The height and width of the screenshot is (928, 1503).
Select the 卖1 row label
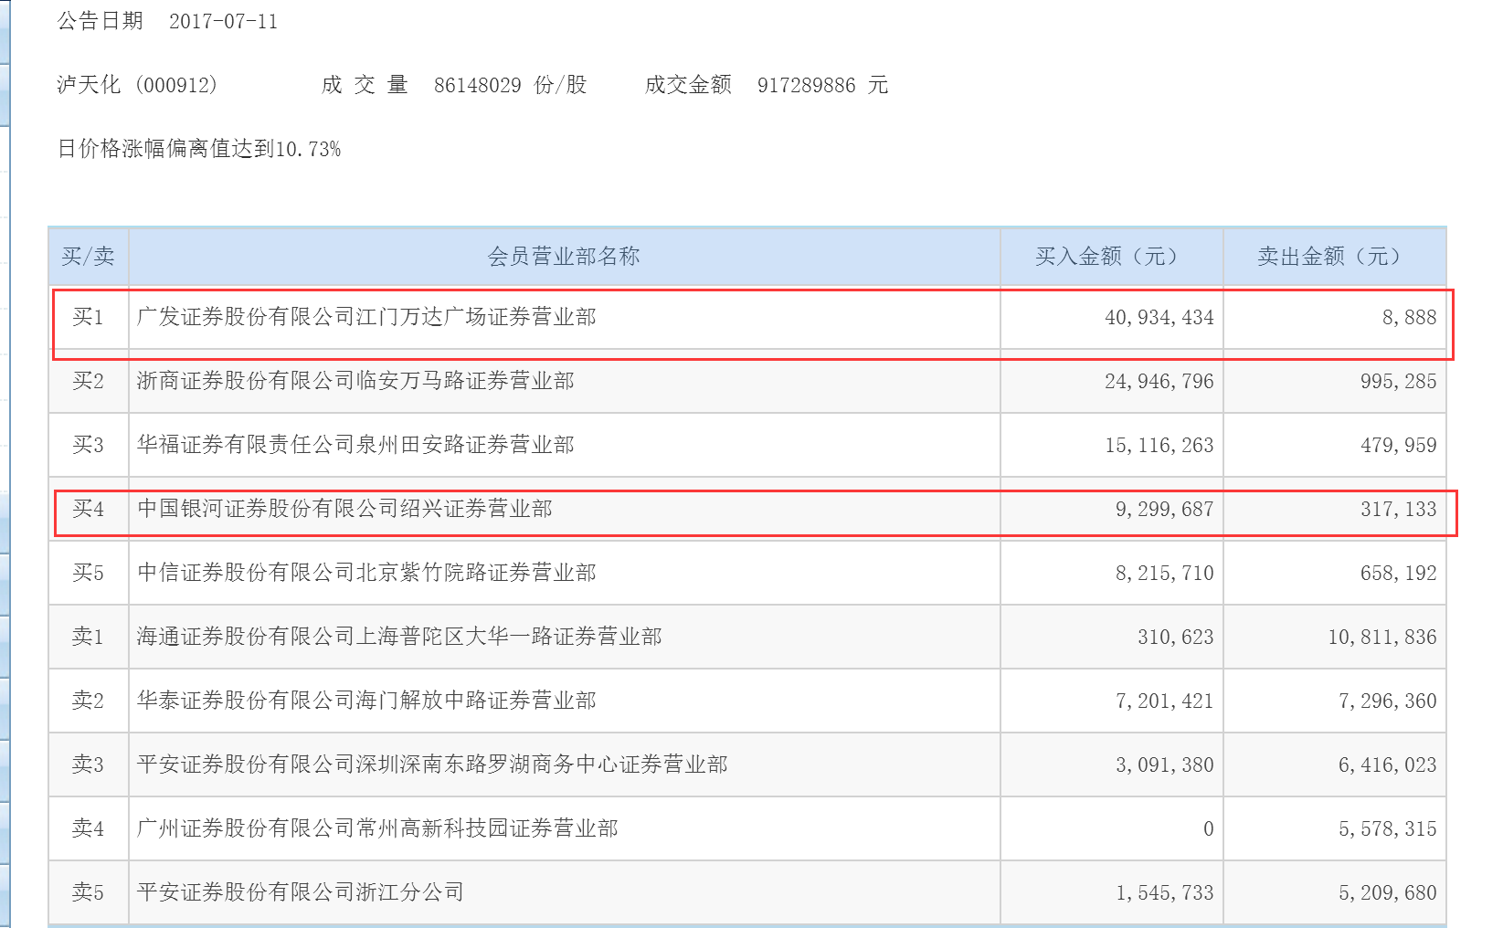pos(88,637)
